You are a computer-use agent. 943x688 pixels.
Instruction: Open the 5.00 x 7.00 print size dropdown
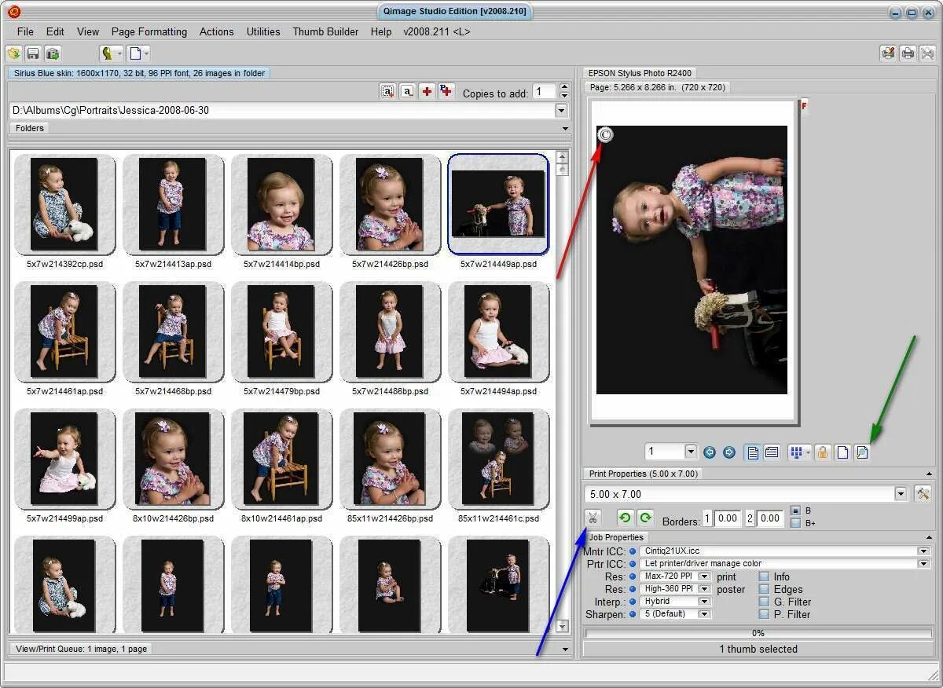click(x=901, y=494)
